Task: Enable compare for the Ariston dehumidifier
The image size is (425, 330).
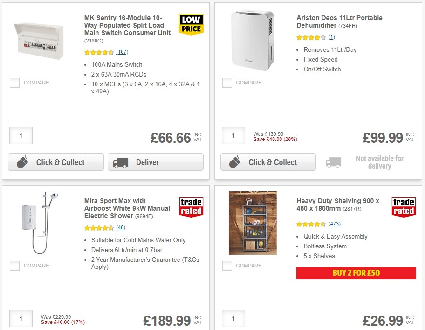Action: point(227,83)
